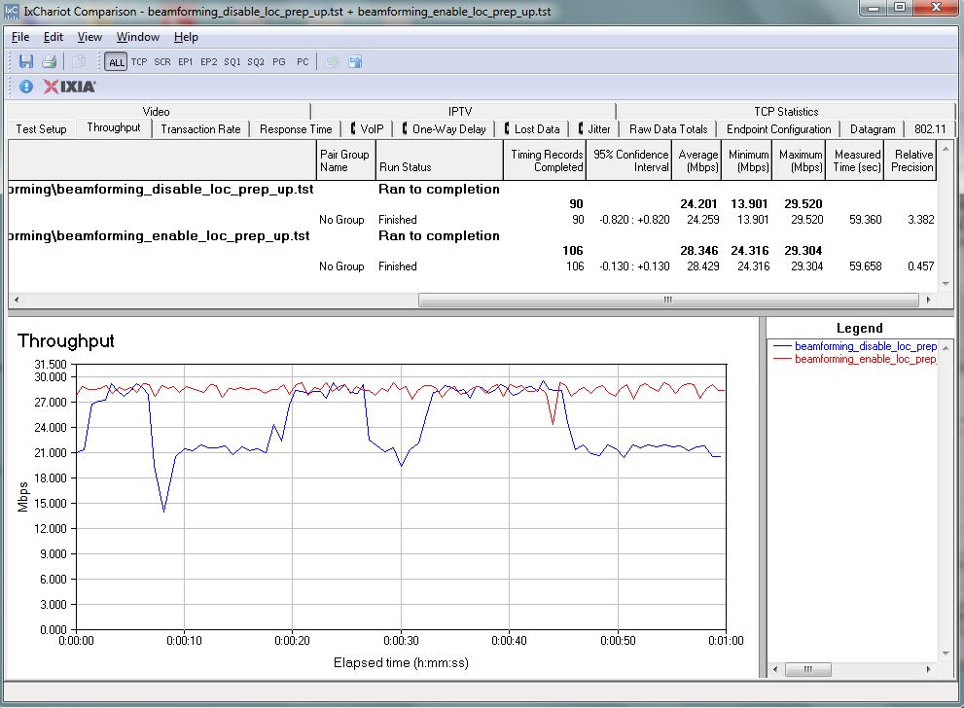964x708 pixels.
Task: Select blue beamforming_disable legend entry
Action: [x=855, y=346]
